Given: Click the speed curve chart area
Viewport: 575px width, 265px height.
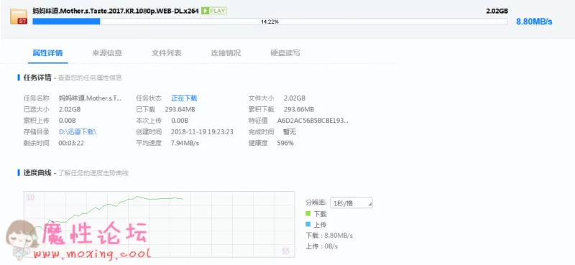Looking at the screenshot, I should (159, 224).
